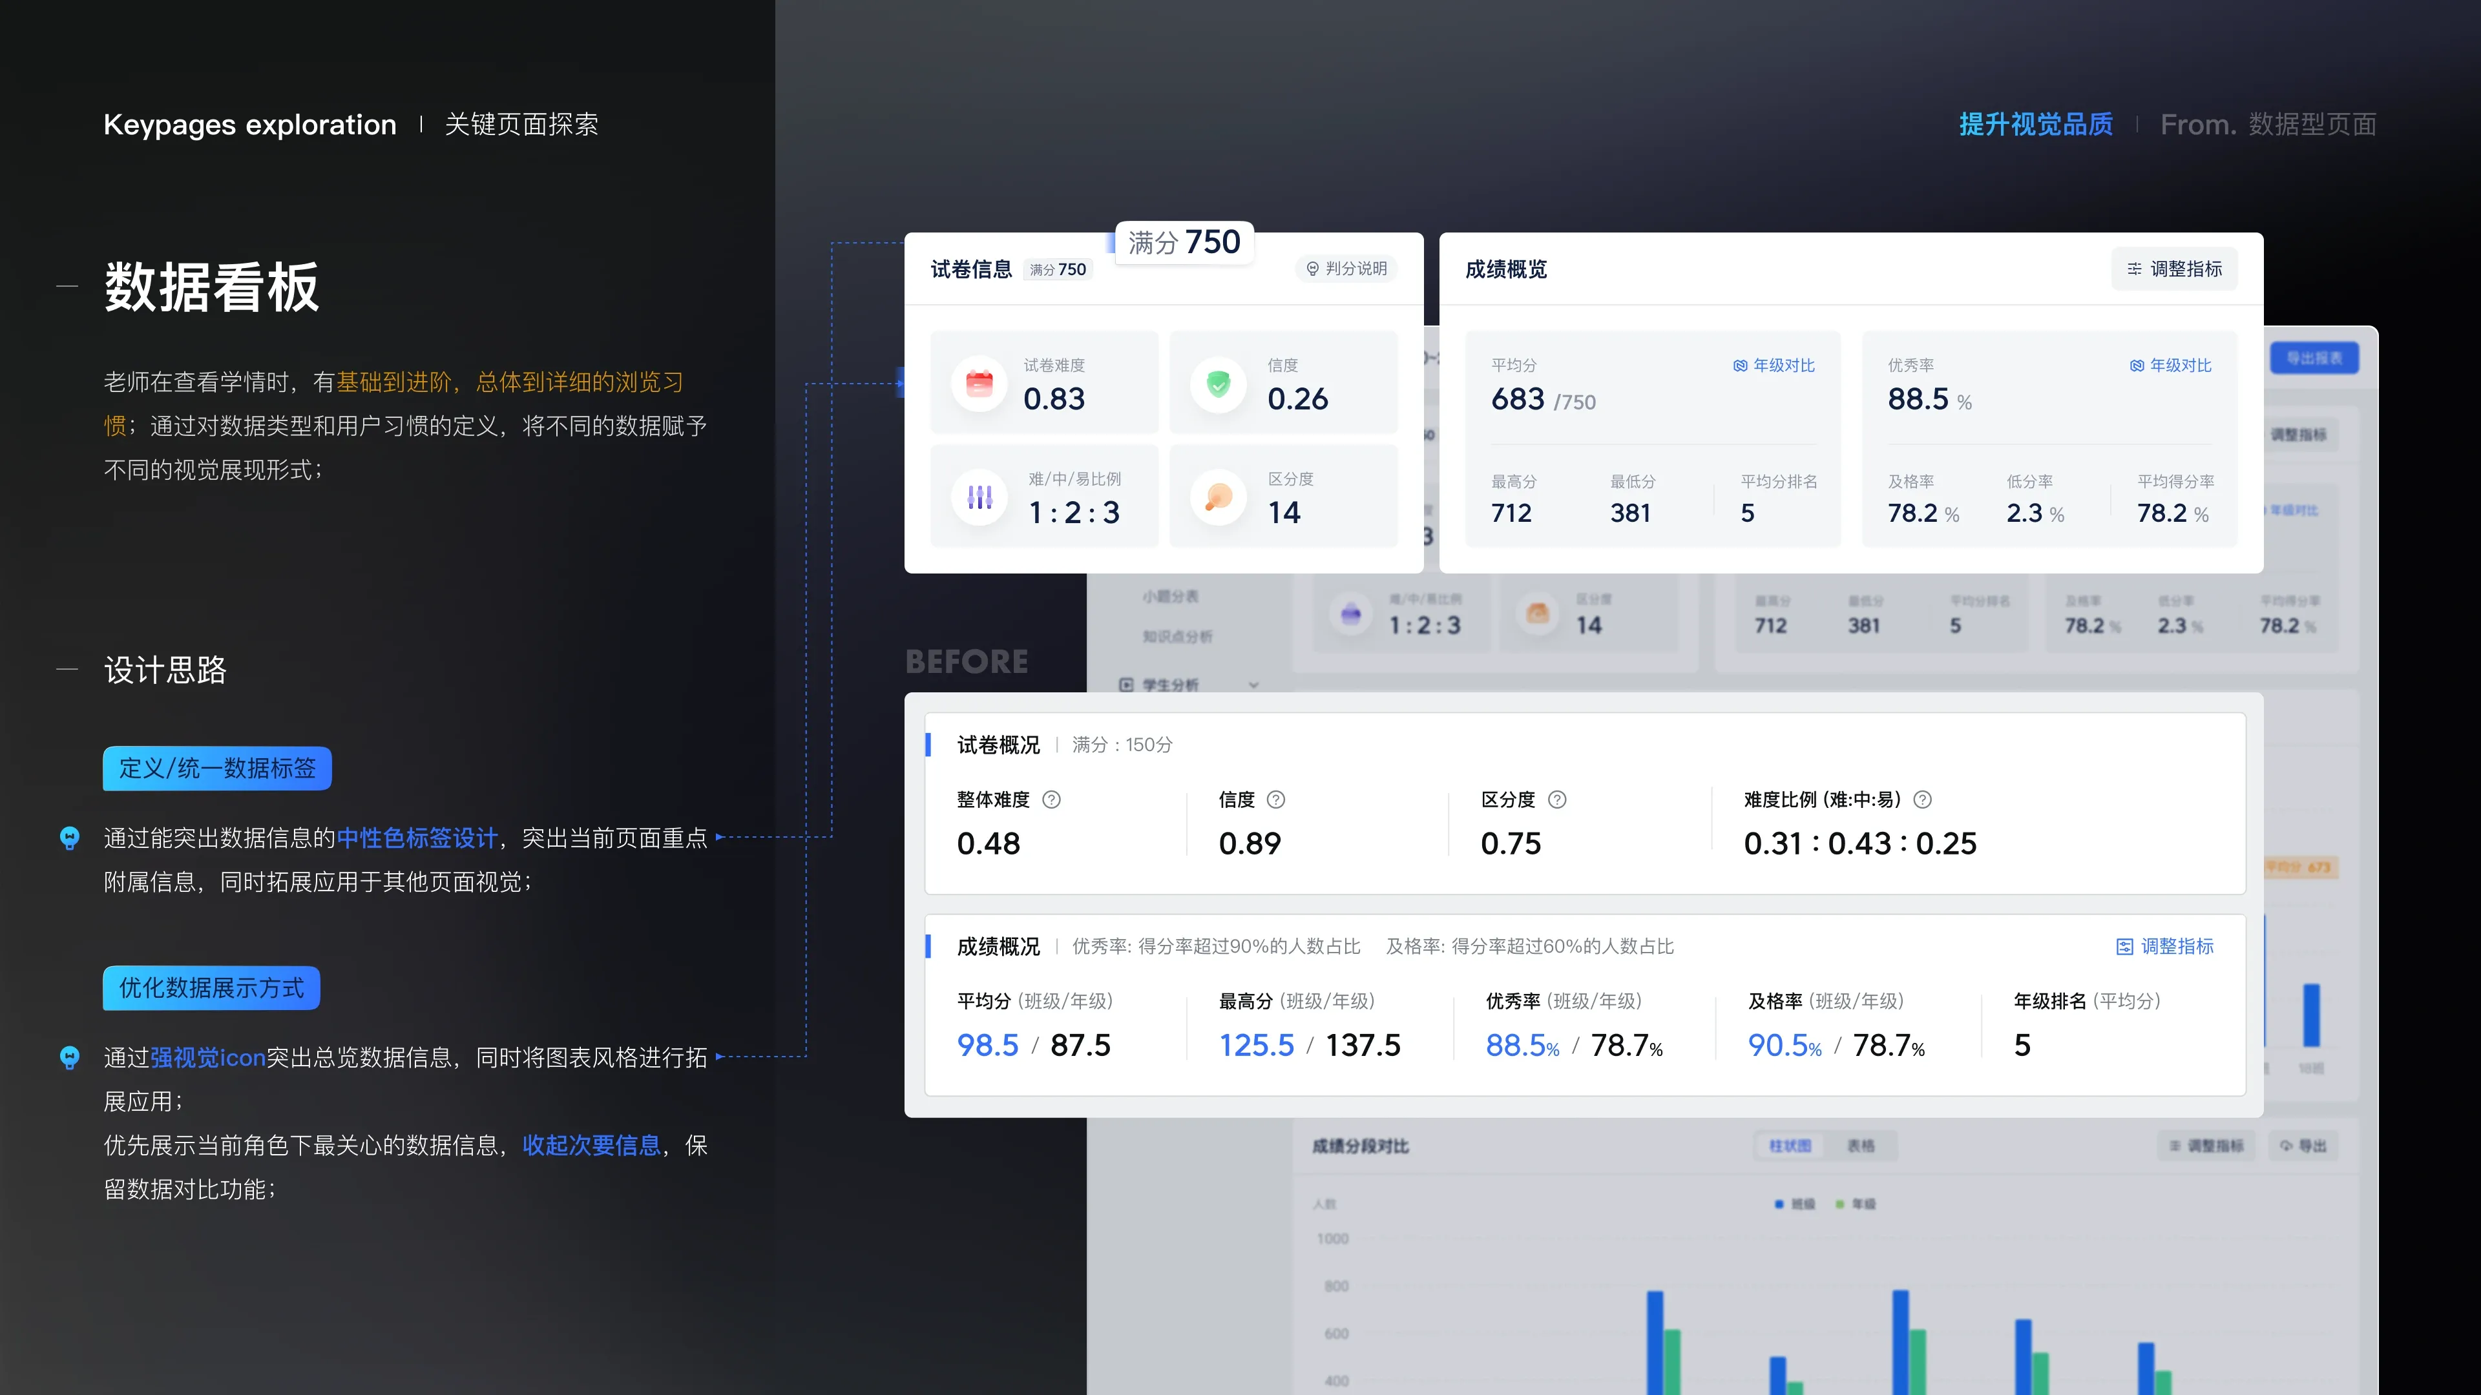Click blue 调整指标 link in BEFORE 成绩概况
Image resolution: width=2481 pixels, height=1395 pixels.
[2165, 946]
